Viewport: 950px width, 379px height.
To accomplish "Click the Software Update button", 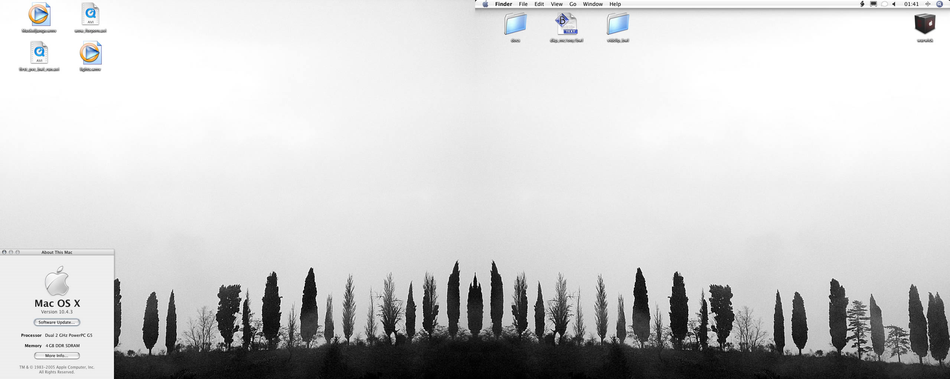I will tap(57, 322).
